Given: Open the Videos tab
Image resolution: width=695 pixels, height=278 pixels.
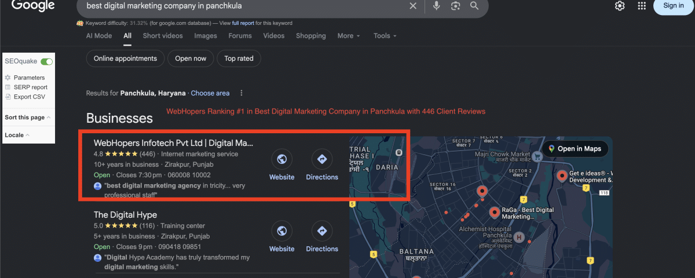Looking at the screenshot, I should pyautogui.click(x=274, y=36).
